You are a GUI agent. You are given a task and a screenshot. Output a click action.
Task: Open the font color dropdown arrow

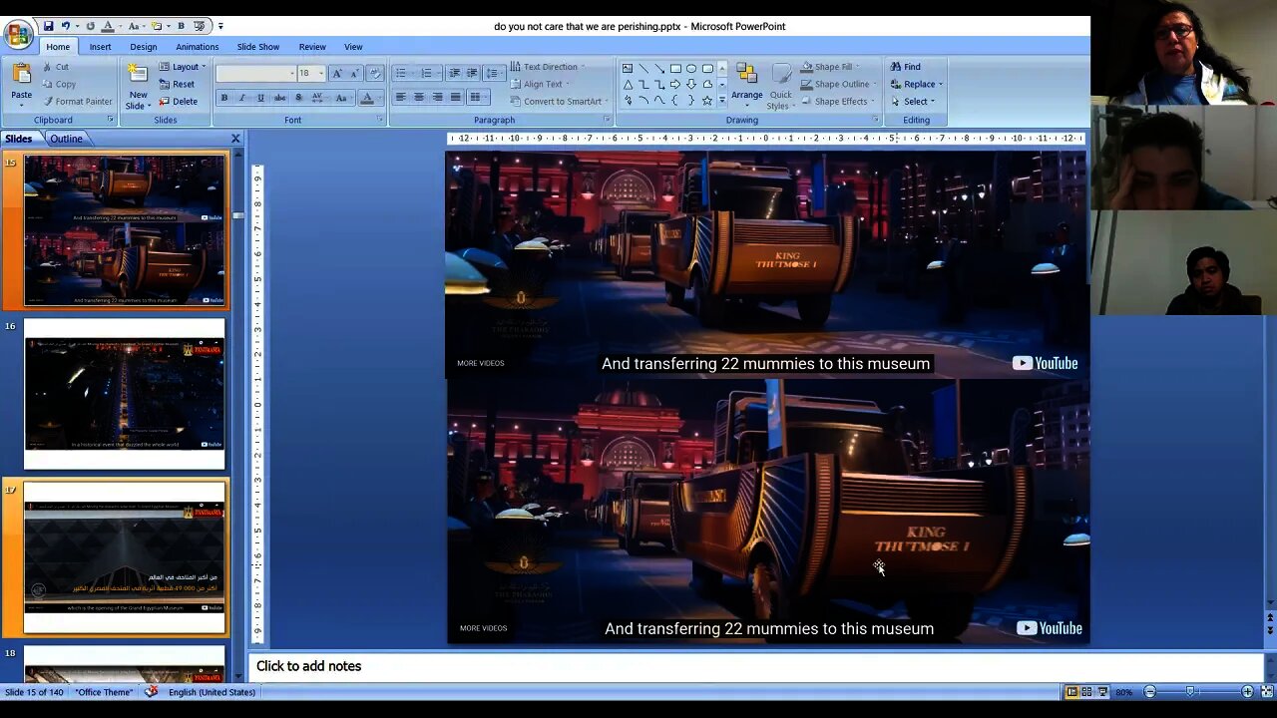coord(380,98)
